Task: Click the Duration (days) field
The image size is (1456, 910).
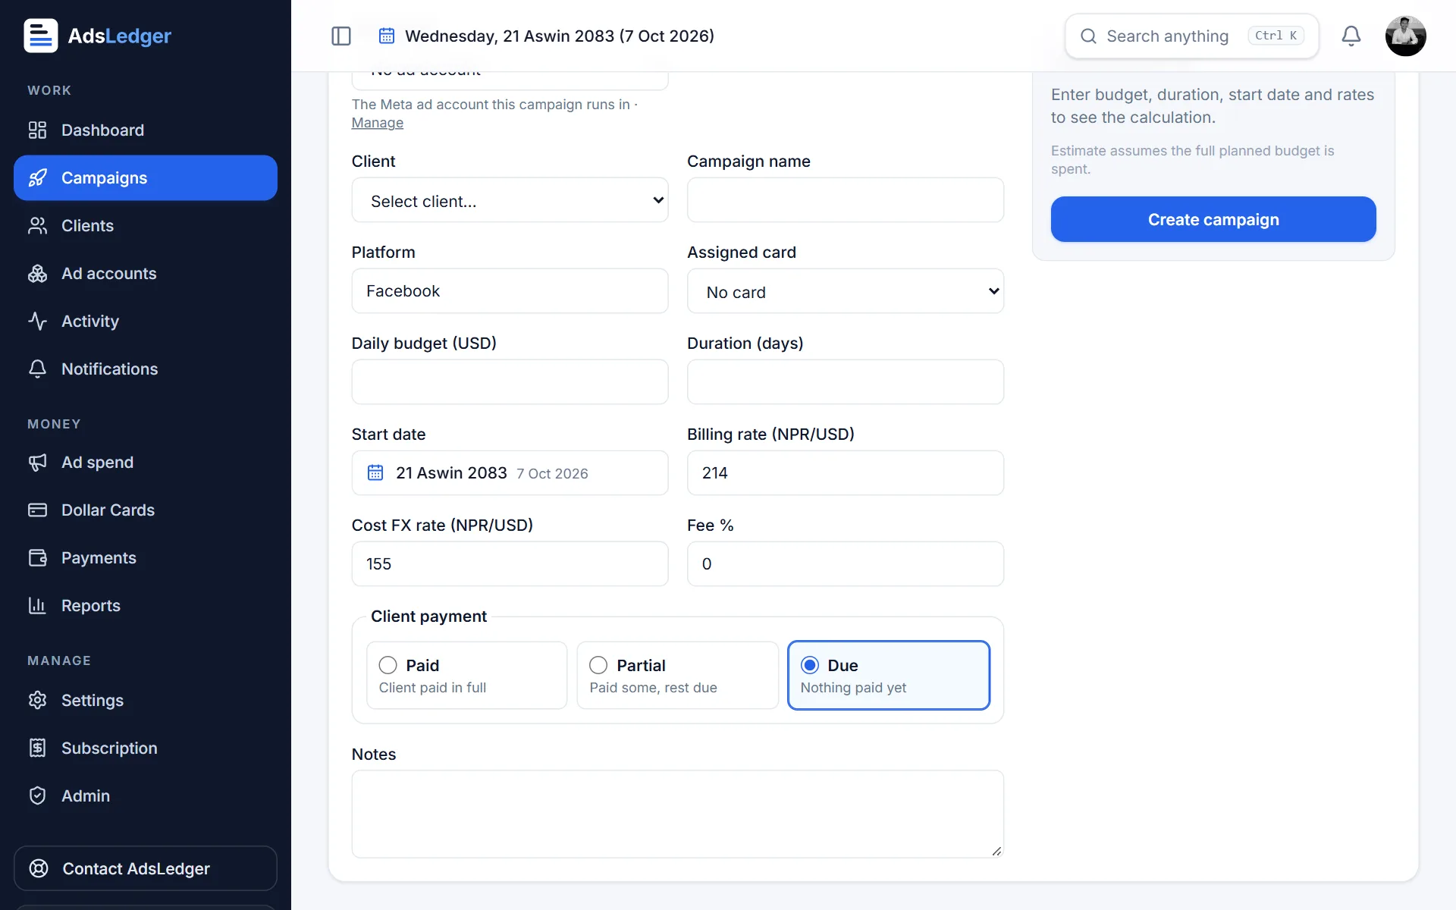Action: click(845, 382)
